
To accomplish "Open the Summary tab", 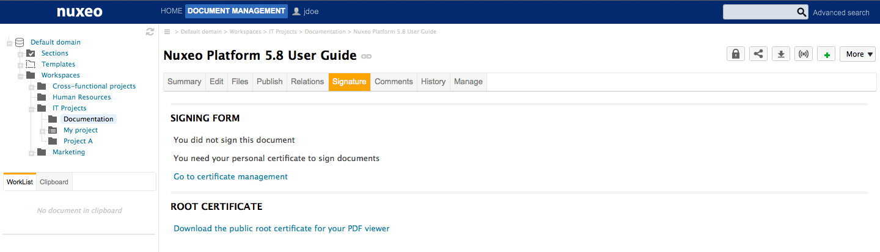I will click(x=185, y=82).
